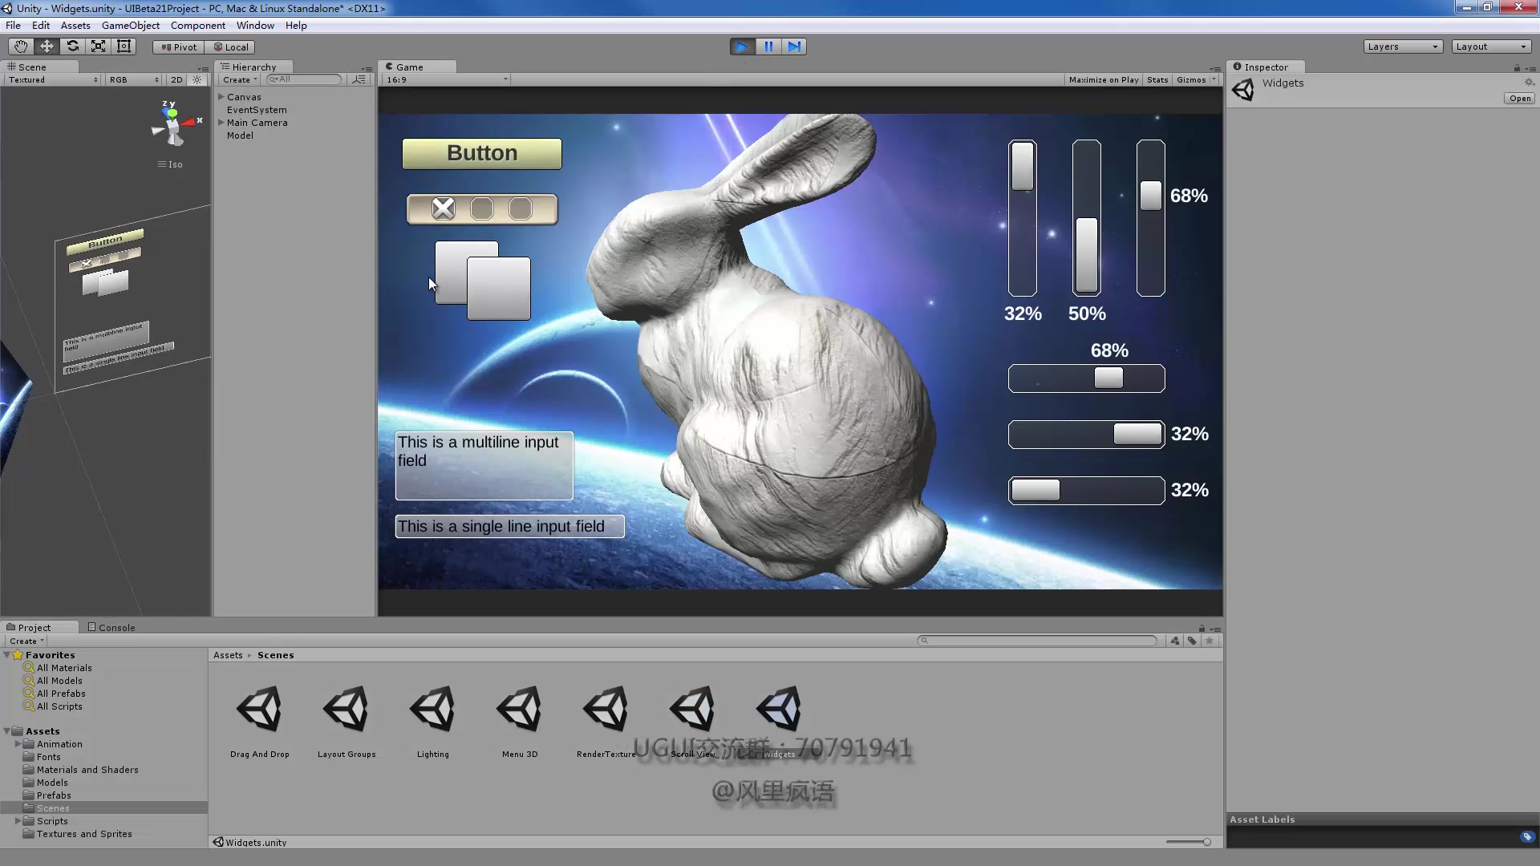Open the GameObject menu
The image size is (1540, 866).
click(131, 26)
